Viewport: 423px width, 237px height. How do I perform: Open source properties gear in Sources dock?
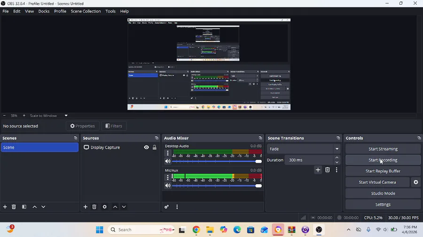tap(105, 207)
